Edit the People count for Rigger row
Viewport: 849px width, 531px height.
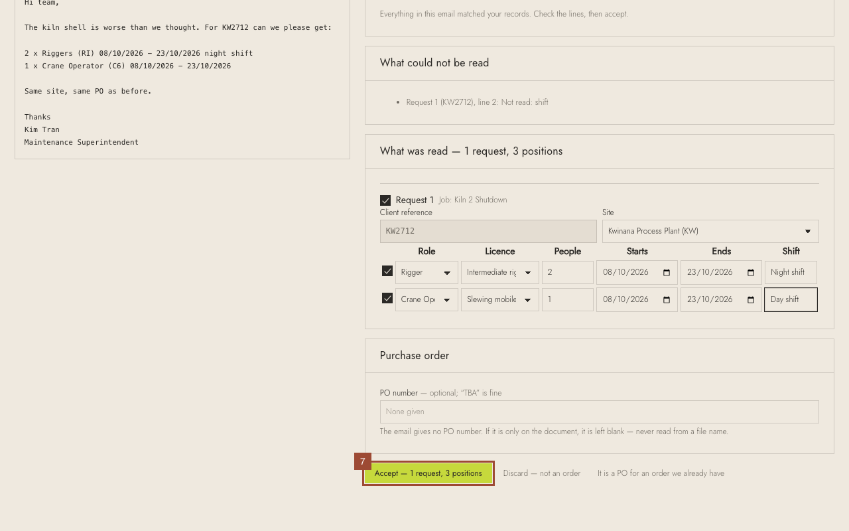click(568, 272)
